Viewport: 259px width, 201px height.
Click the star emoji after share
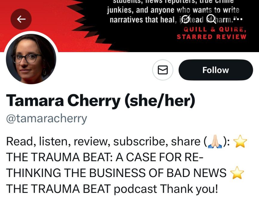[240, 141]
